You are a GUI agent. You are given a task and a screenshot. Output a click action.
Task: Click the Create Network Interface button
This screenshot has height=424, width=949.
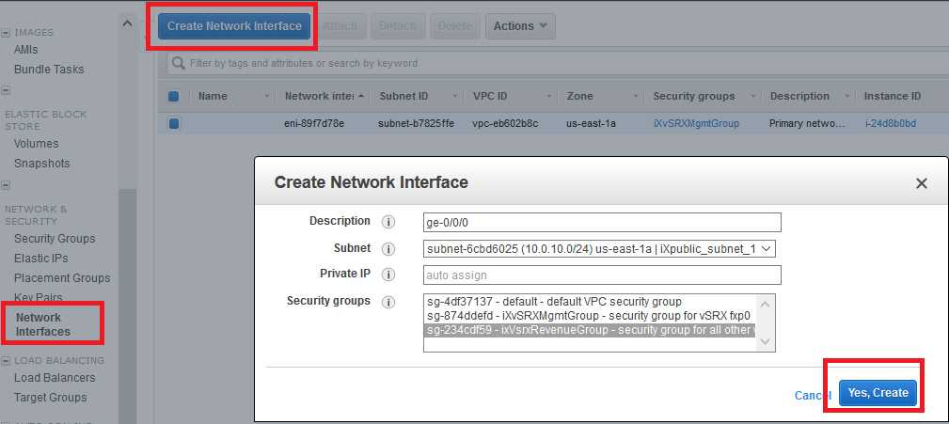click(234, 26)
